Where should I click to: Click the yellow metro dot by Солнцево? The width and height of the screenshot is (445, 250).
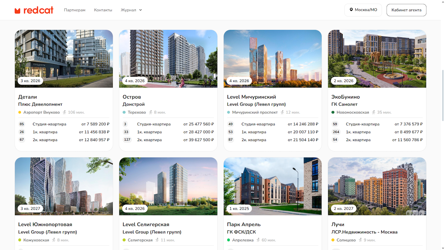click(333, 240)
